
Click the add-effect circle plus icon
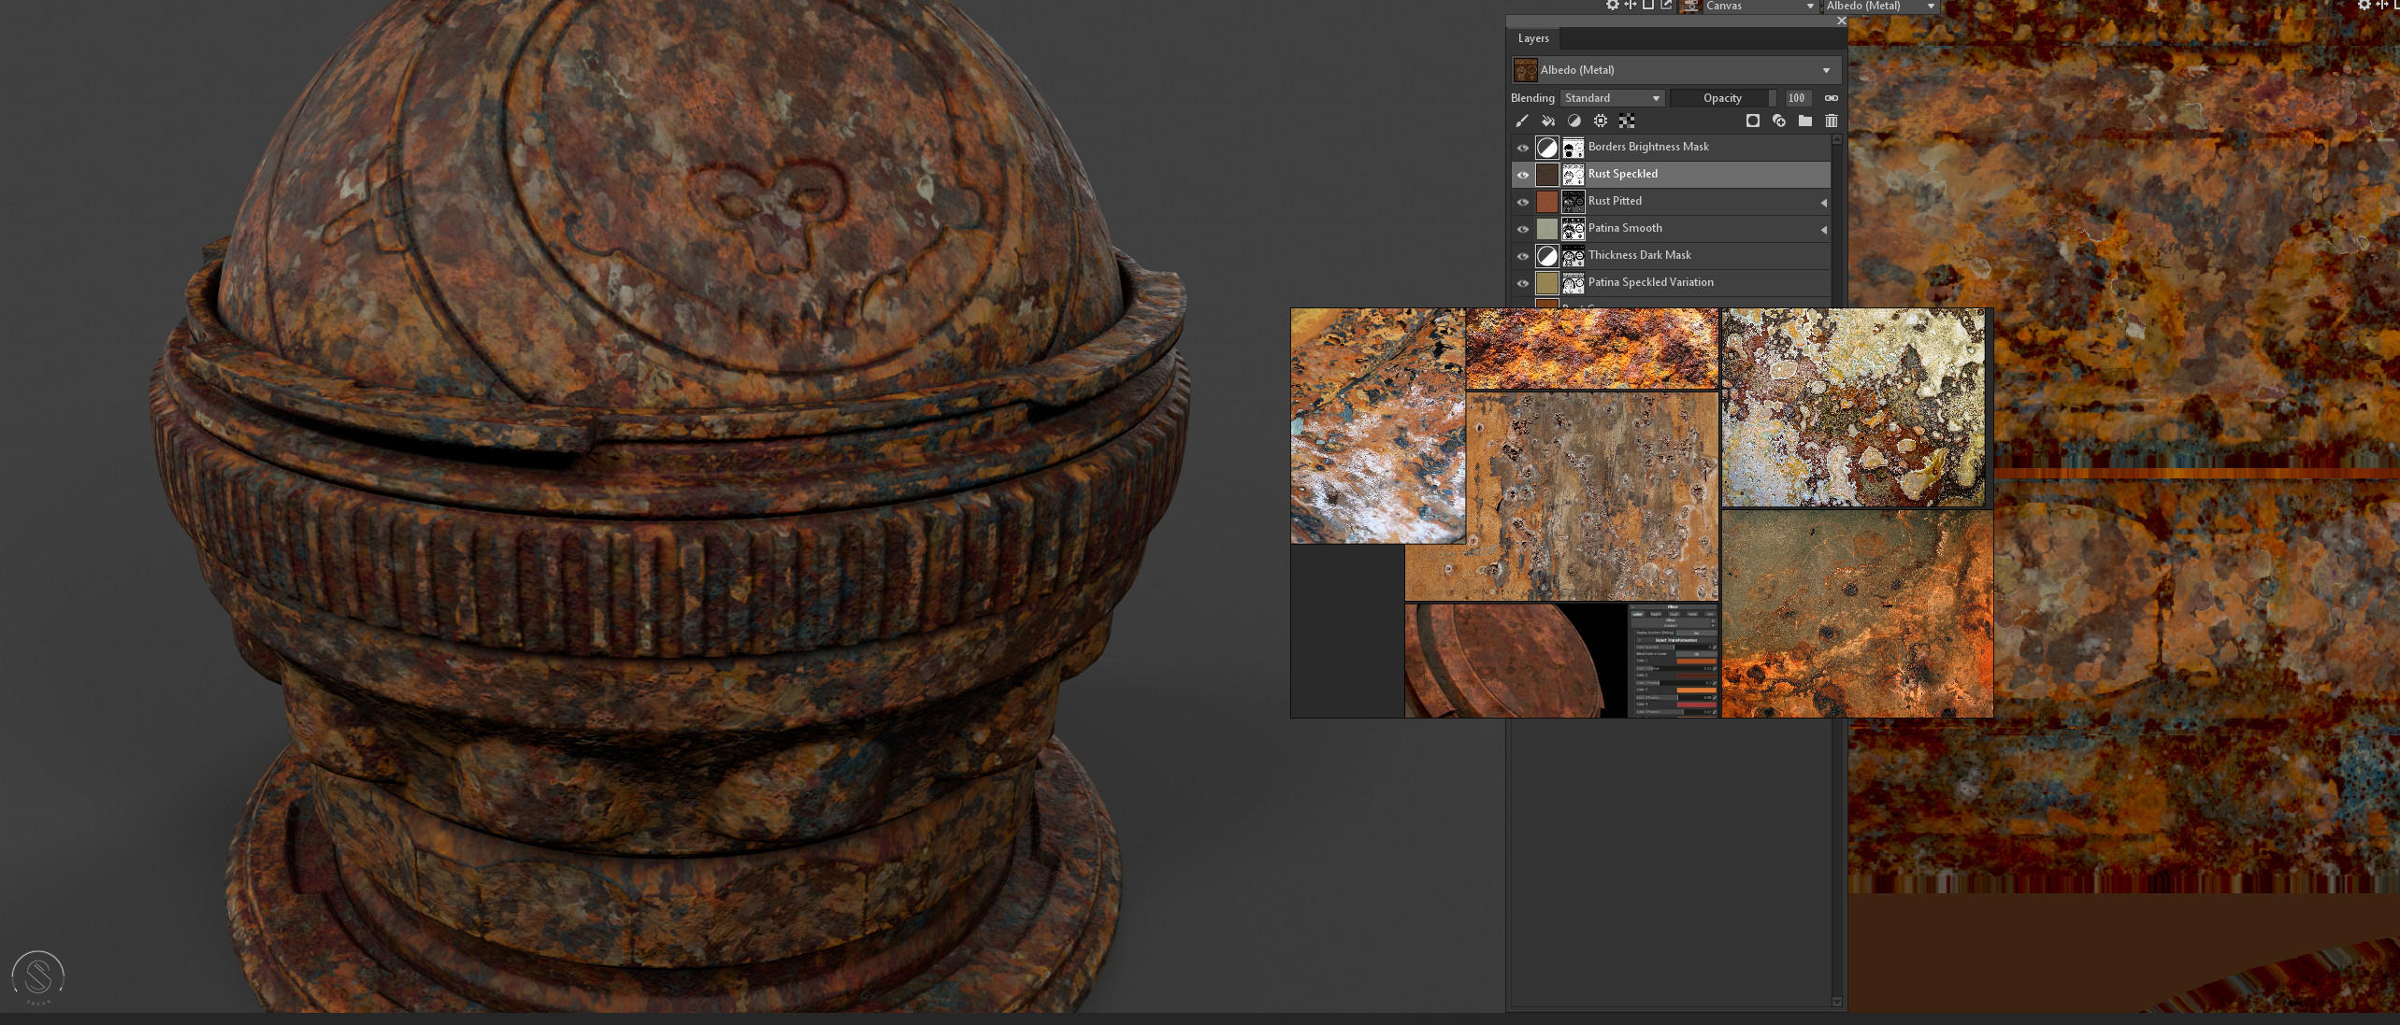[1779, 121]
